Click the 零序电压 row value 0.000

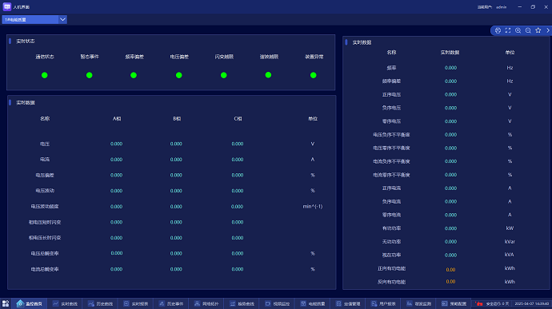tap(450, 121)
